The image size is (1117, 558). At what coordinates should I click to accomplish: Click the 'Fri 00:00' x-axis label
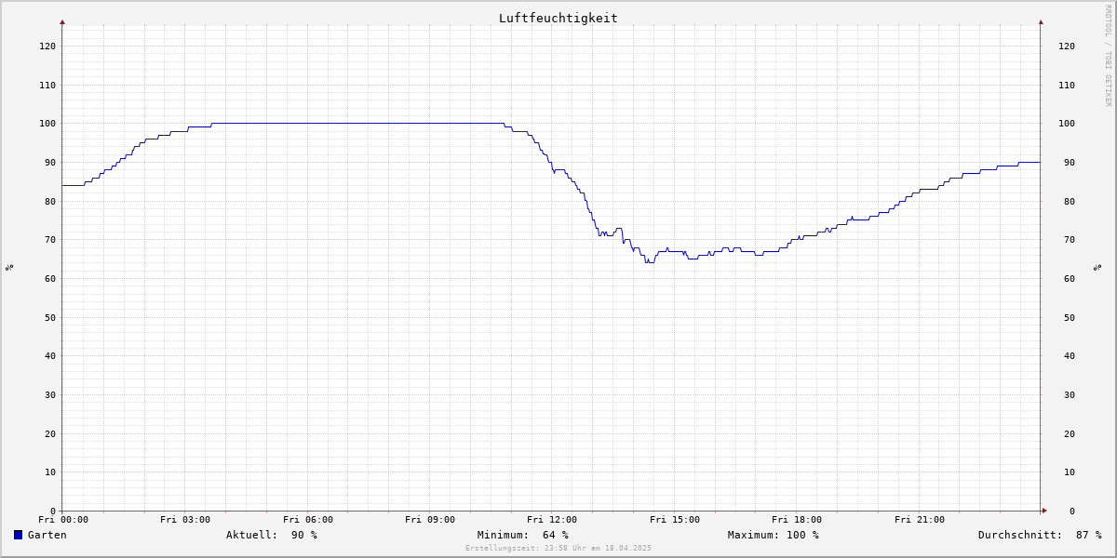(63, 520)
